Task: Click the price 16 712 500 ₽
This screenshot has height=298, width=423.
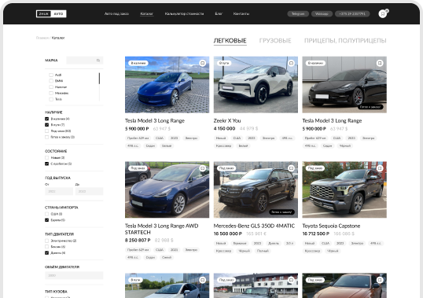Action: pyautogui.click(x=315, y=234)
